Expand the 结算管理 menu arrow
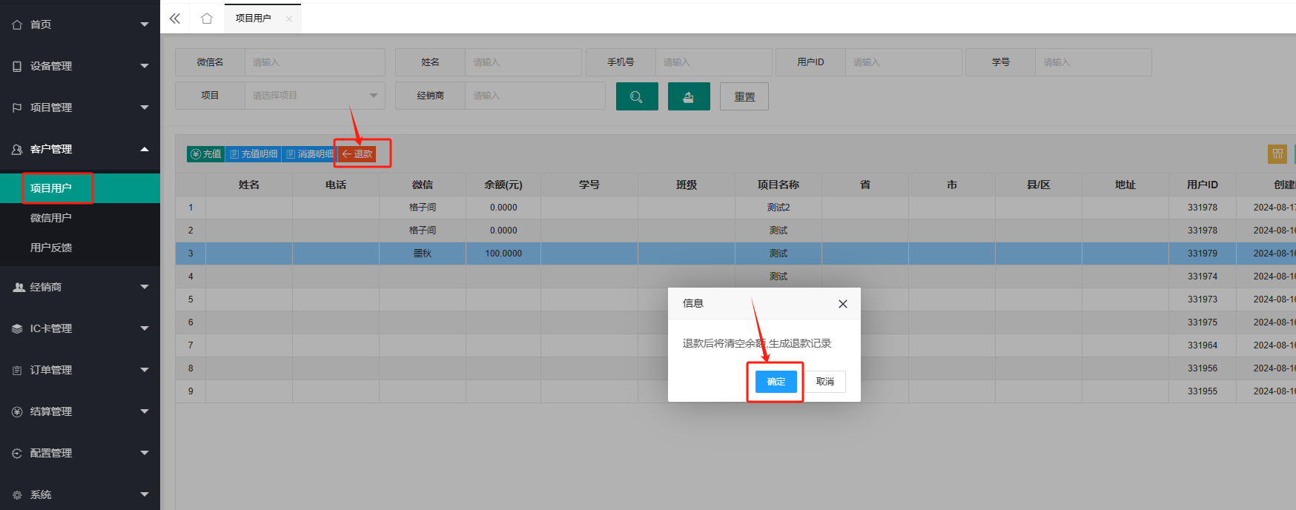The height and width of the screenshot is (510, 1296). [x=145, y=411]
